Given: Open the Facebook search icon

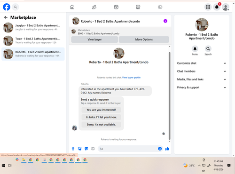Looking at the screenshot, I should click(x=16, y=7).
